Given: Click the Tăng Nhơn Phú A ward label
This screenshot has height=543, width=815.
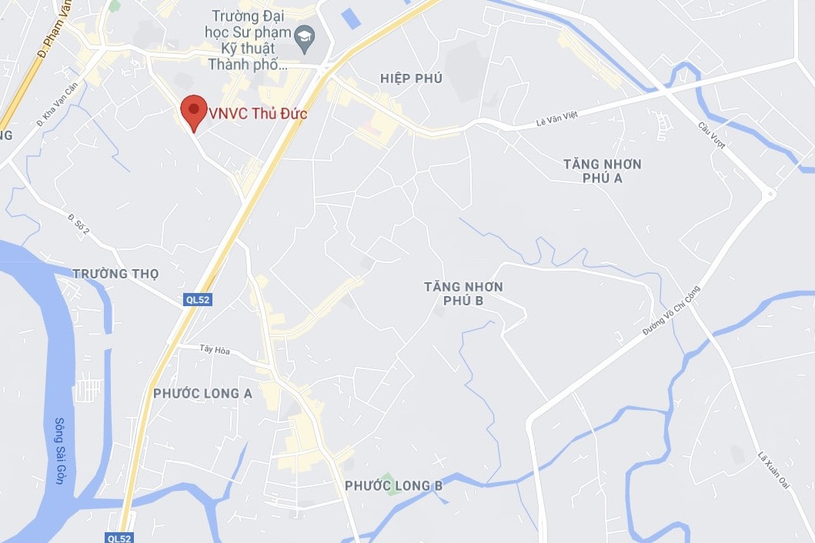Looking at the screenshot, I should (x=603, y=171).
